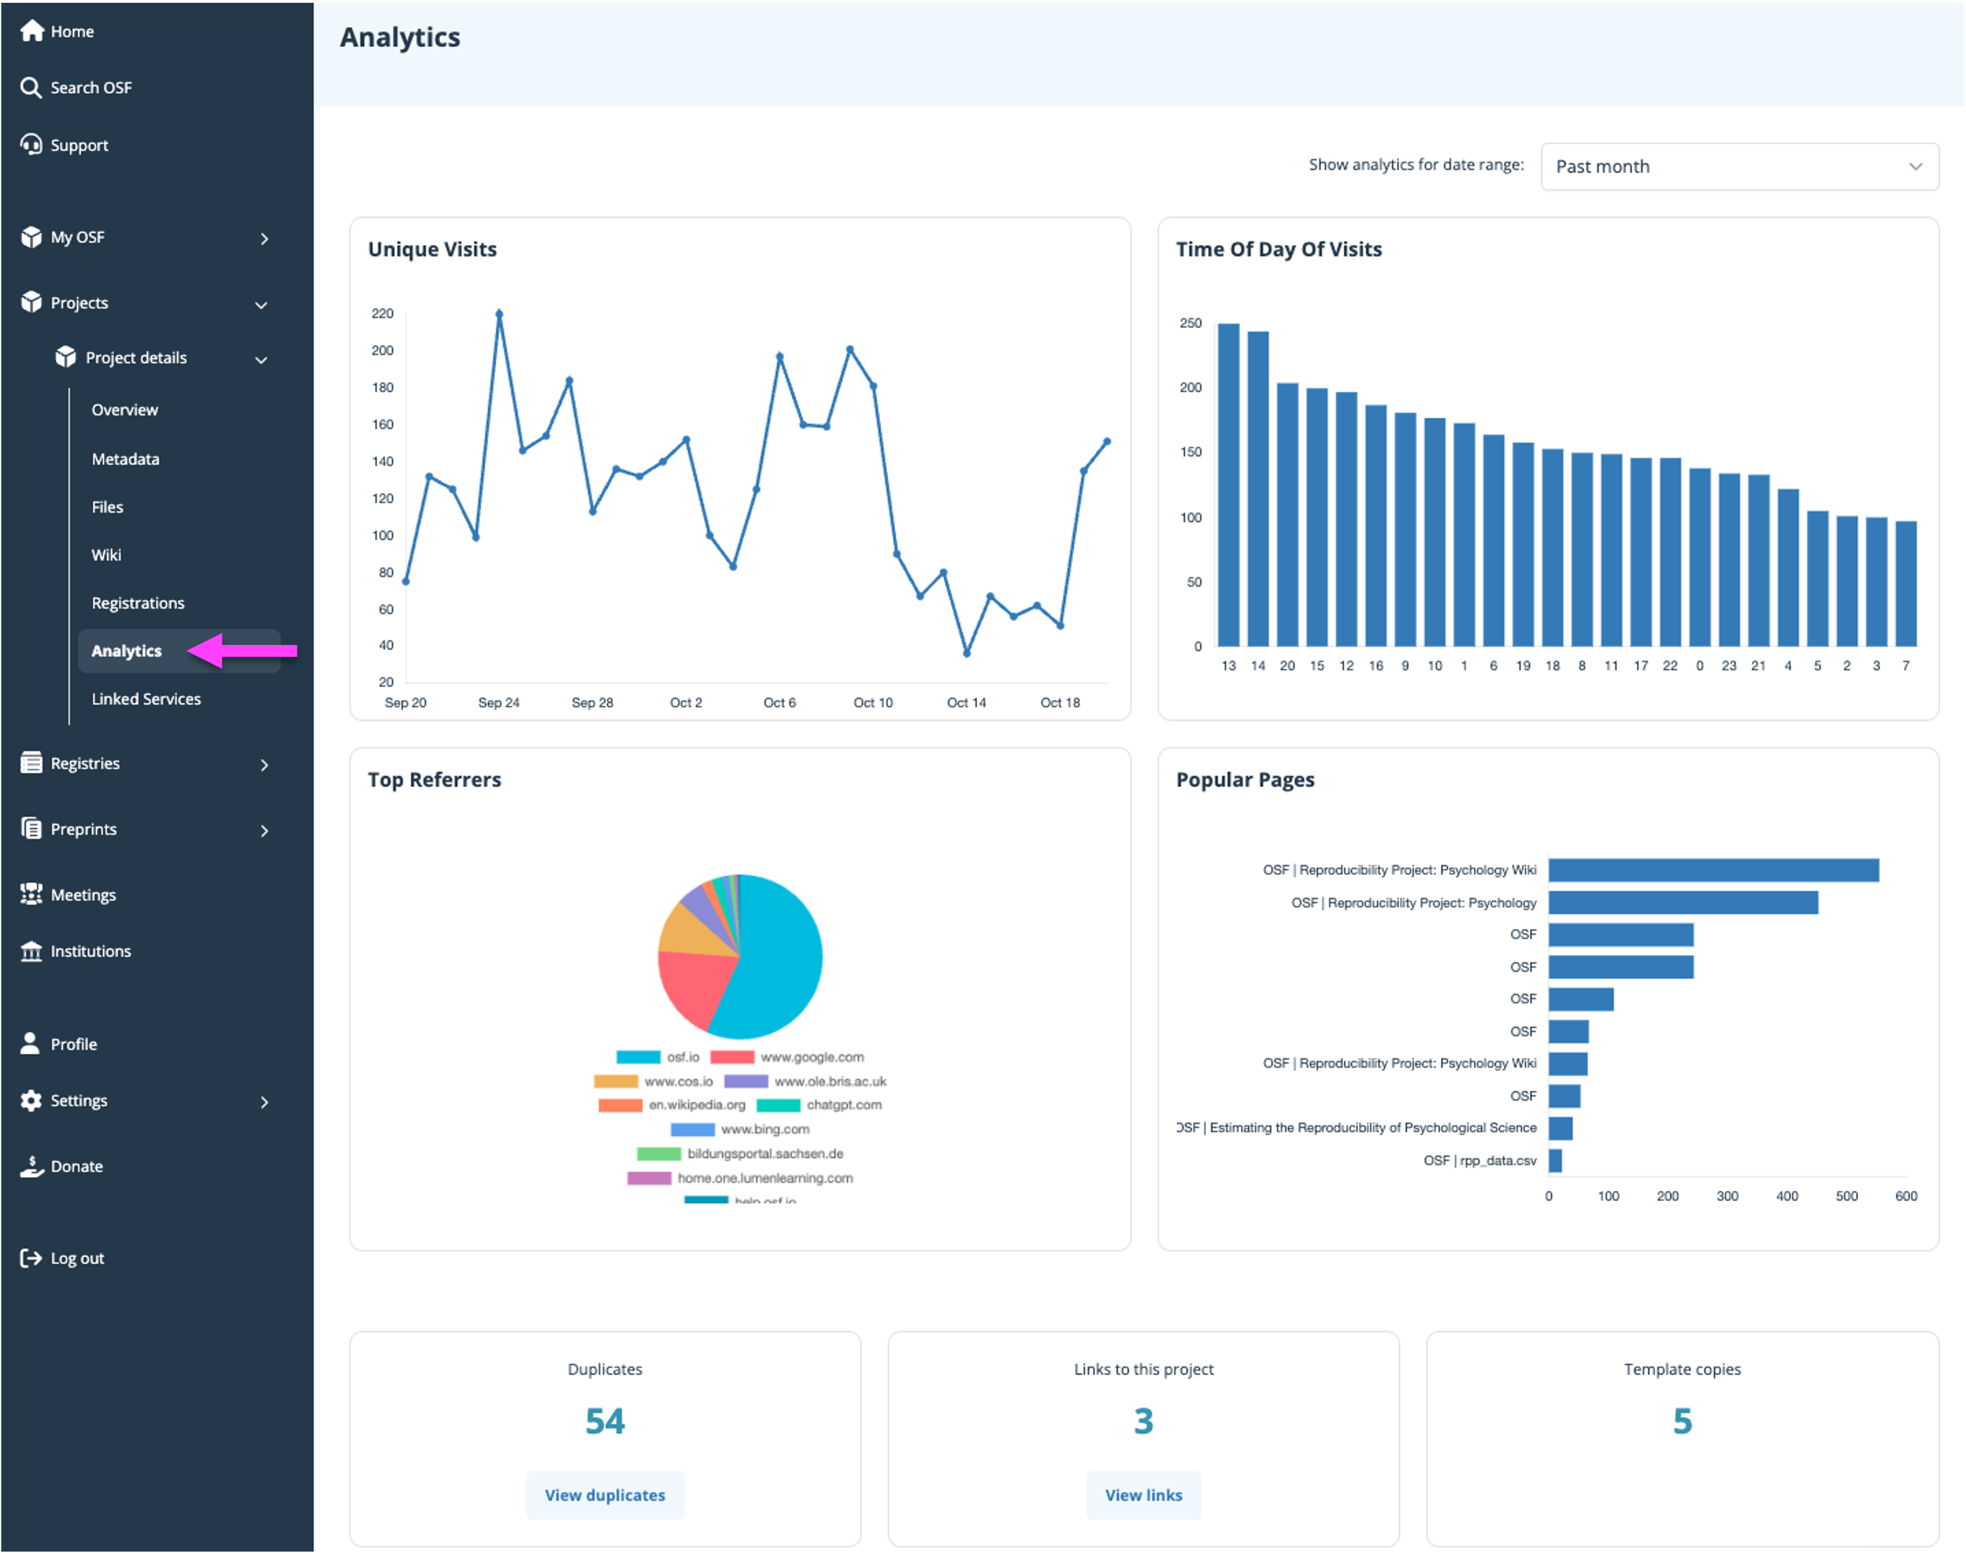The height and width of the screenshot is (1553, 1966).
Task: Open the Past month date range dropdown
Action: pyautogui.click(x=1739, y=167)
